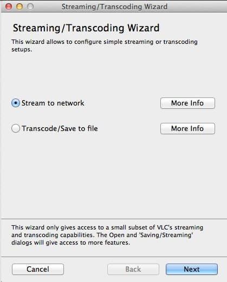Close the wizard with the red button
Screen dimensions: 227x282
(9, 6)
